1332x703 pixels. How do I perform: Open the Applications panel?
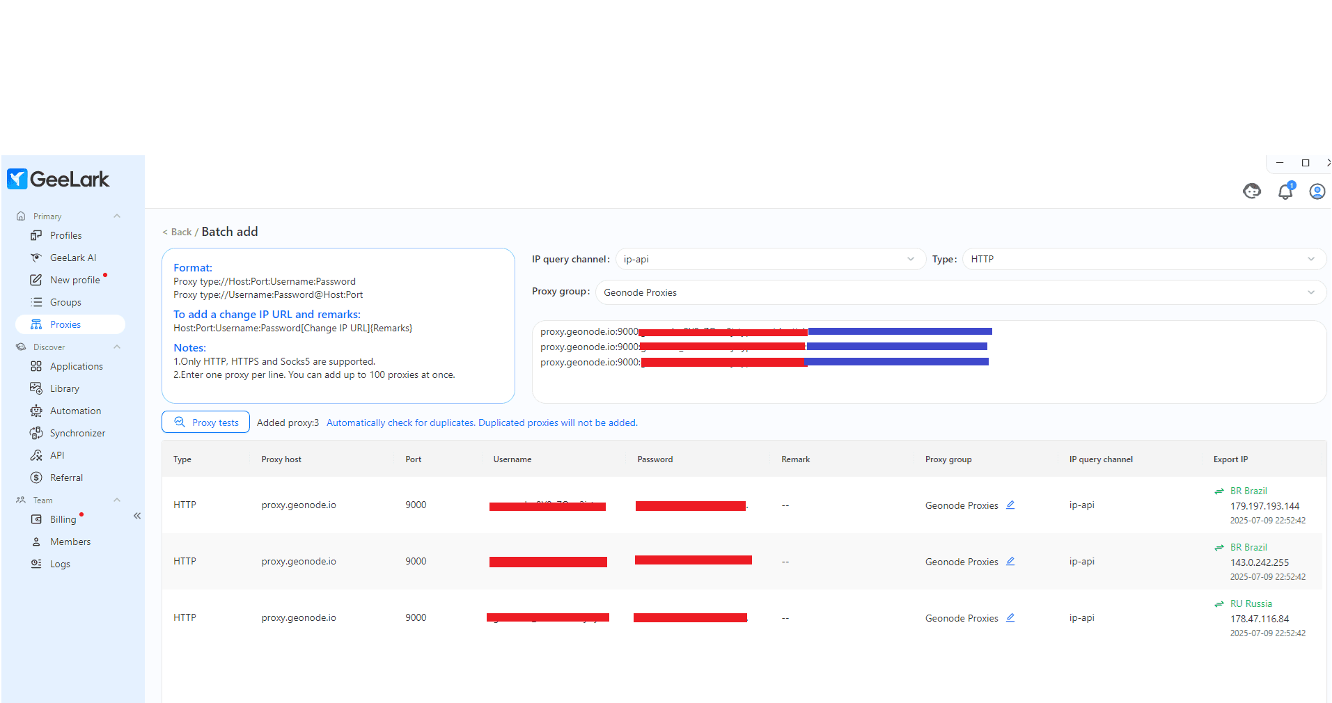click(x=77, y=366)
